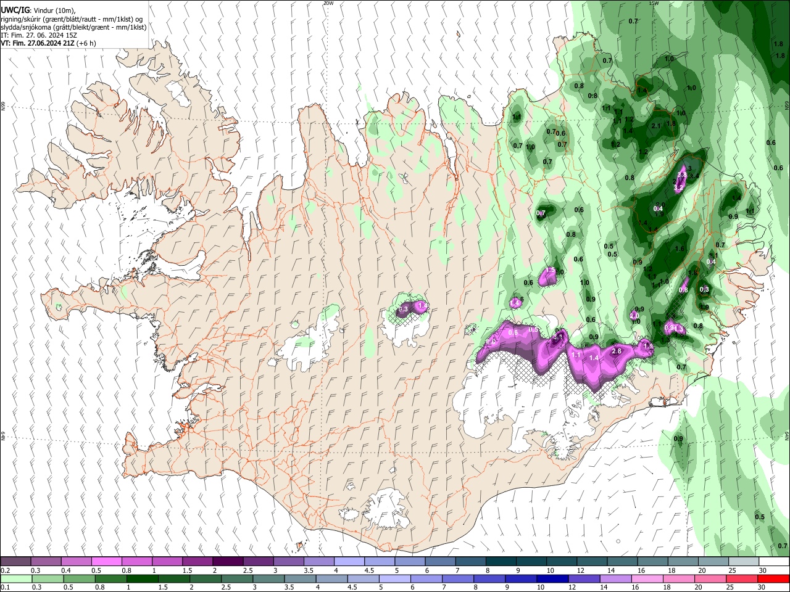The width and height of the screenshot is (790, 592).
Task: Click the '2.0' precipitation value on the map
Action: tap(634, 314)
